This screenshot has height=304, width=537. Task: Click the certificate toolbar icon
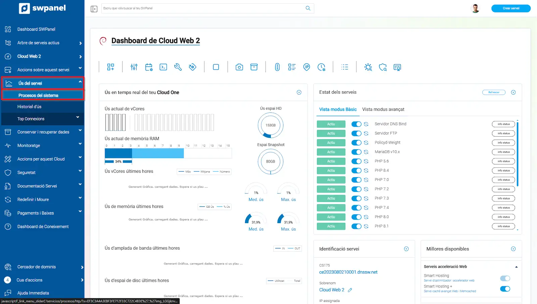click(397, 67)
